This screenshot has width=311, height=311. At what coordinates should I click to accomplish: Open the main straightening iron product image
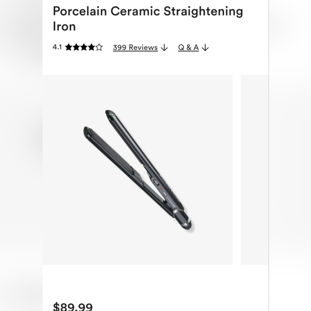tap(137, 170)
